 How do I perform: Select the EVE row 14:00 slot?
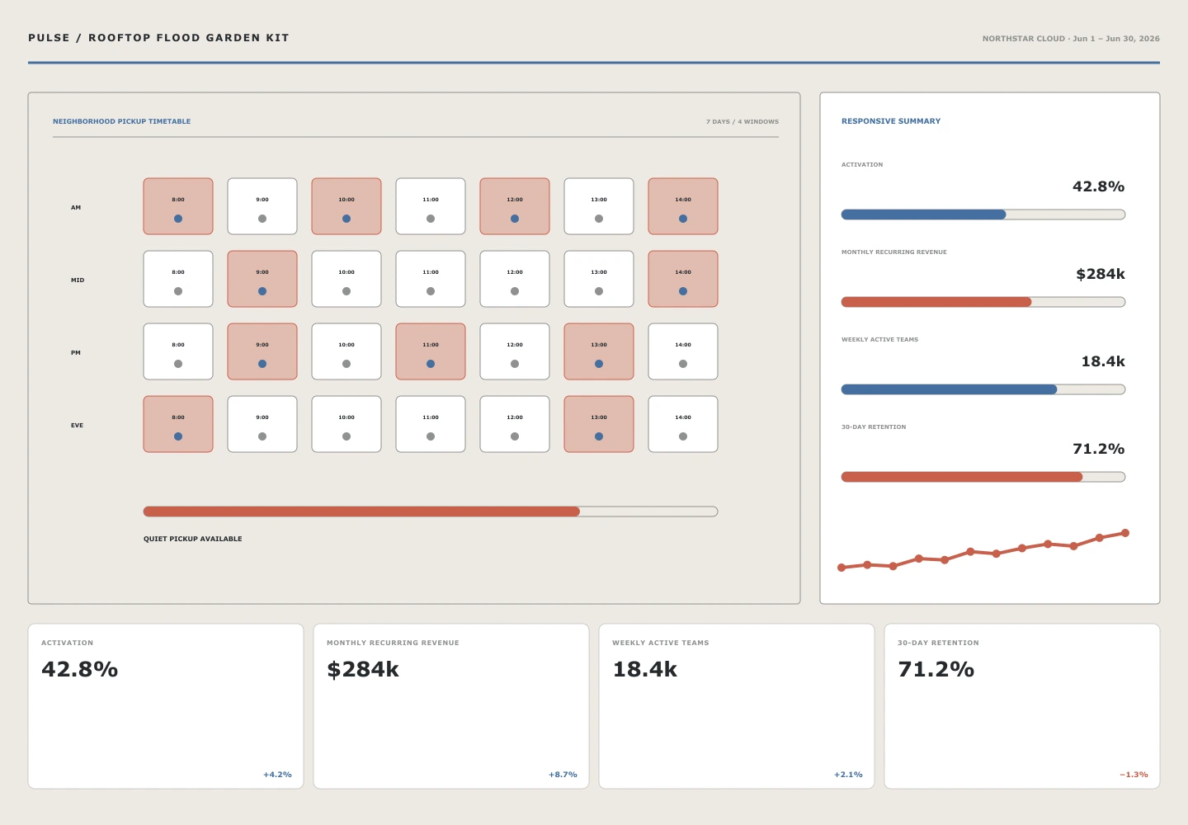click(683, 424)
